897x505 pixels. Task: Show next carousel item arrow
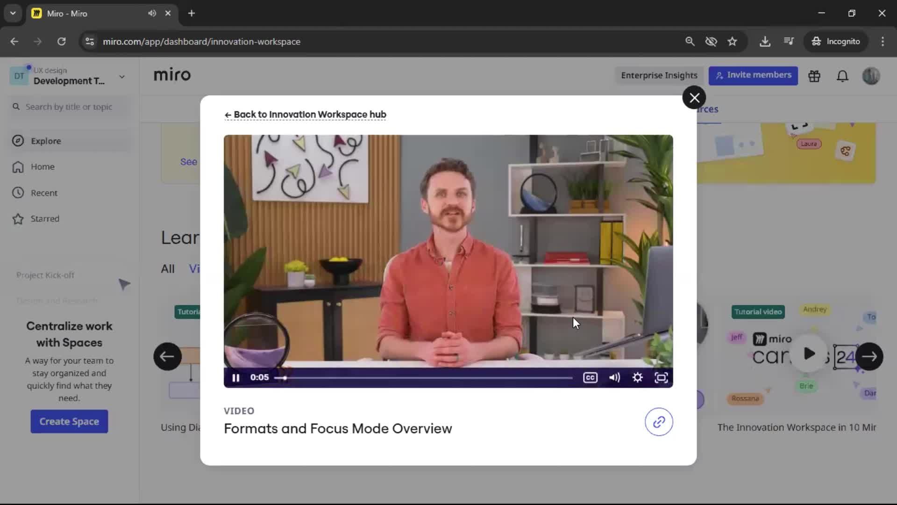(869, 356)
